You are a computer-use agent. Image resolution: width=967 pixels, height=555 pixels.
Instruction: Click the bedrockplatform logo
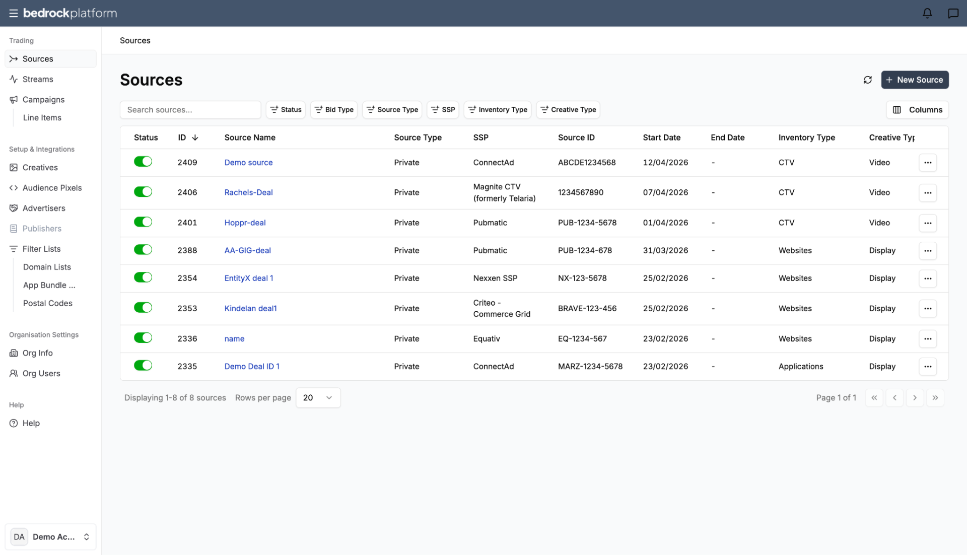click(70, 14)
